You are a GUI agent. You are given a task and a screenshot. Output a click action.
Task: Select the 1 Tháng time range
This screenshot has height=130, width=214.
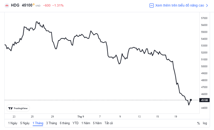click(38, 123)
